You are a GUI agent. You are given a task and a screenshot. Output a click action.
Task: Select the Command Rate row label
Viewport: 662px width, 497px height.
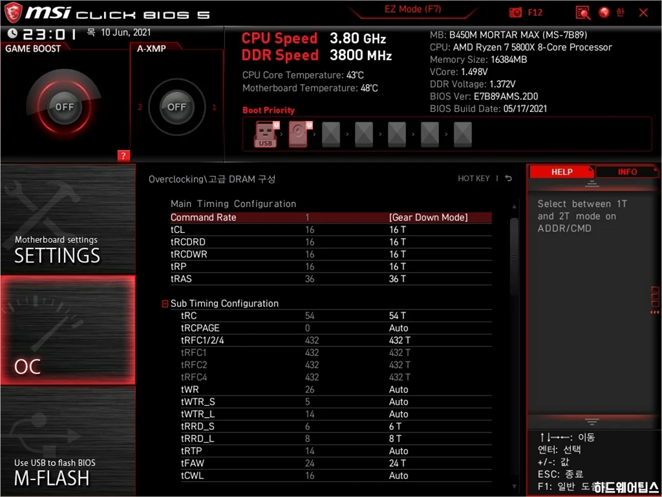203,217
